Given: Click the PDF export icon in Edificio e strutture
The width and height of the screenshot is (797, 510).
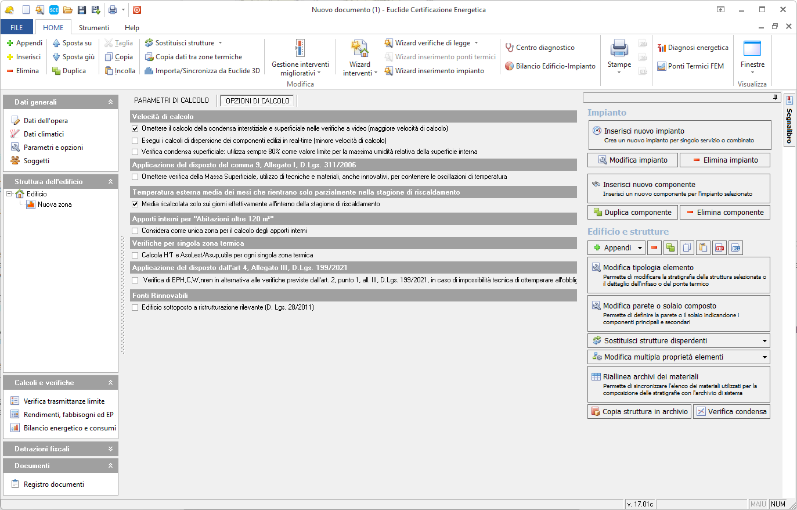Looking at the screenshot, I should [x=720, y=248].
